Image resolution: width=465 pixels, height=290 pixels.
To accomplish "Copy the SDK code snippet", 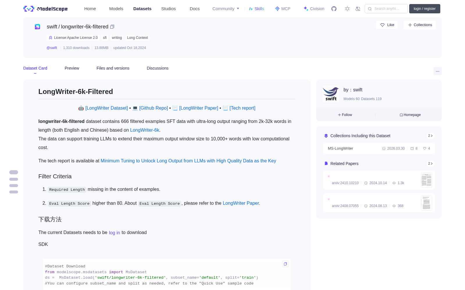I will pos(285,264).
